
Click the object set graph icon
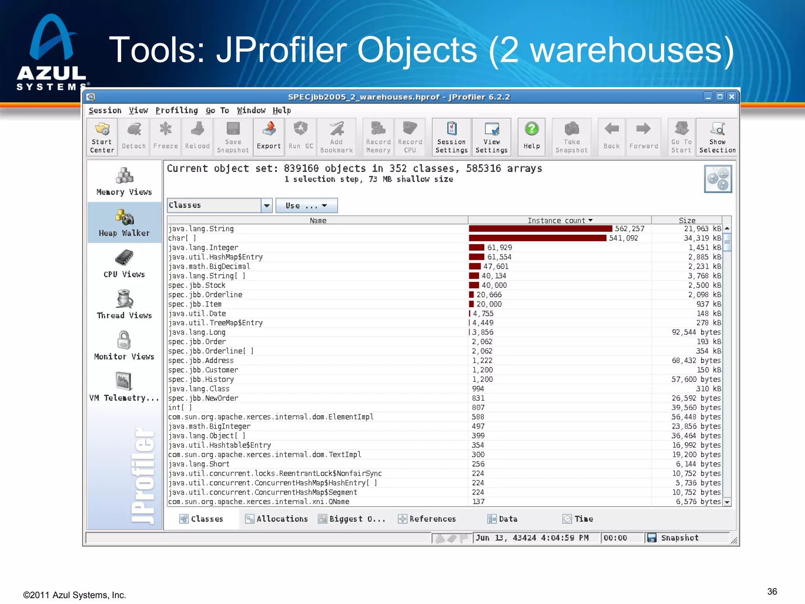(718, 179)
